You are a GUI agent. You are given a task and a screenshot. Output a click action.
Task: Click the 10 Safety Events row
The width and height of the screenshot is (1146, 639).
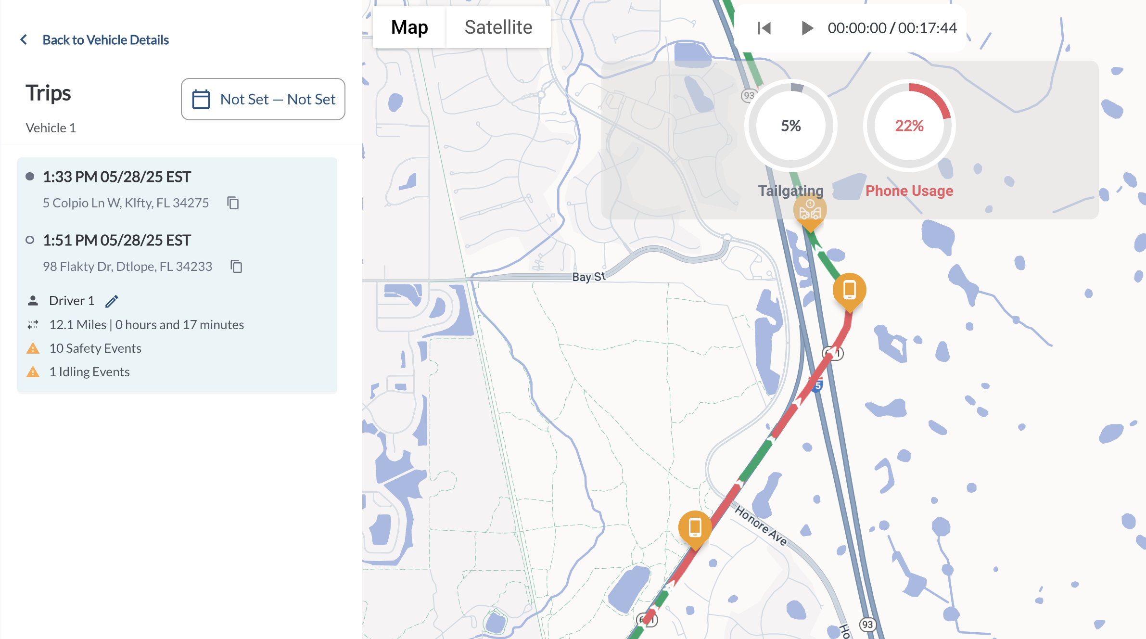95,348
